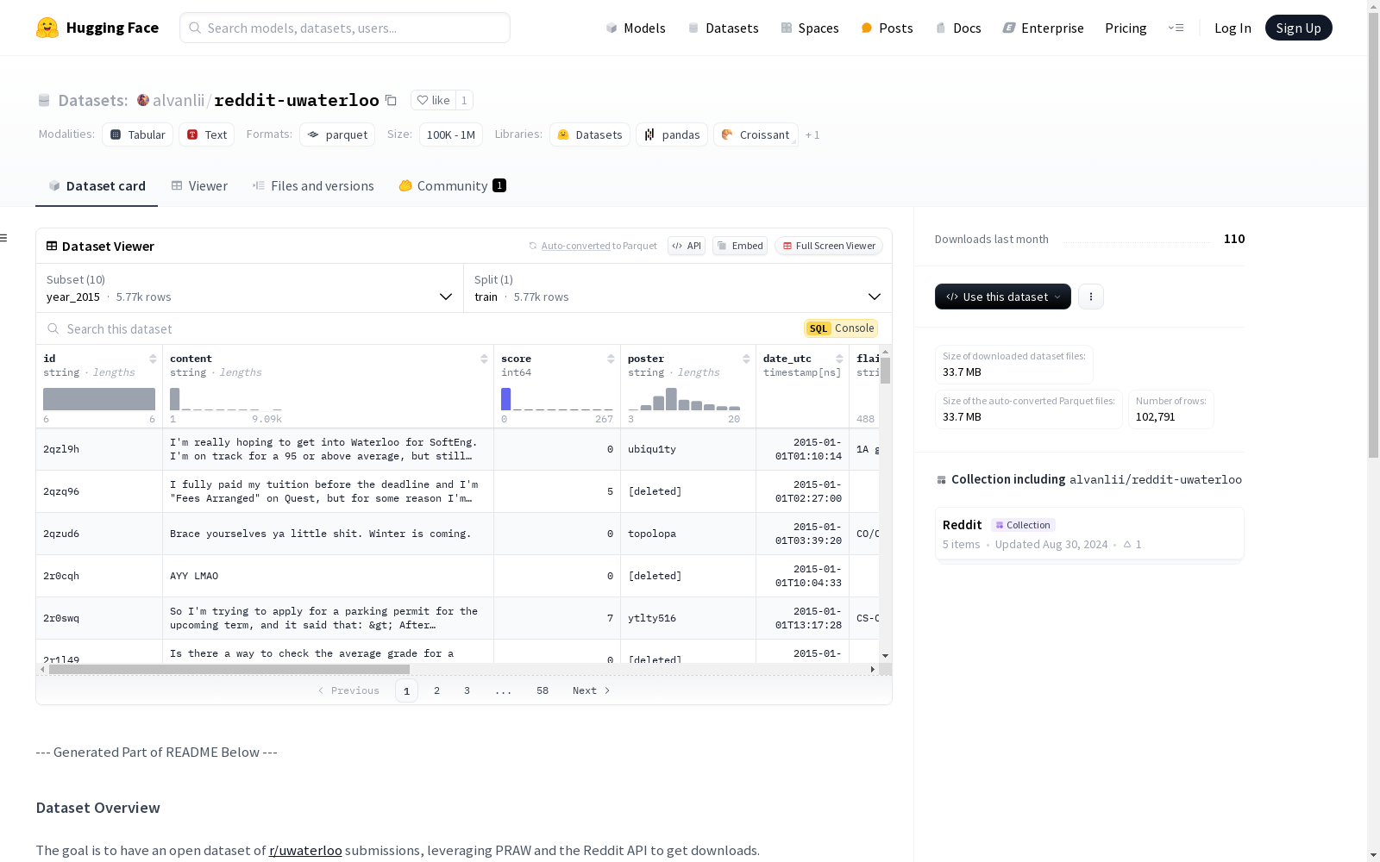Click the table vertical scrollbar

[x=885, y=371]
